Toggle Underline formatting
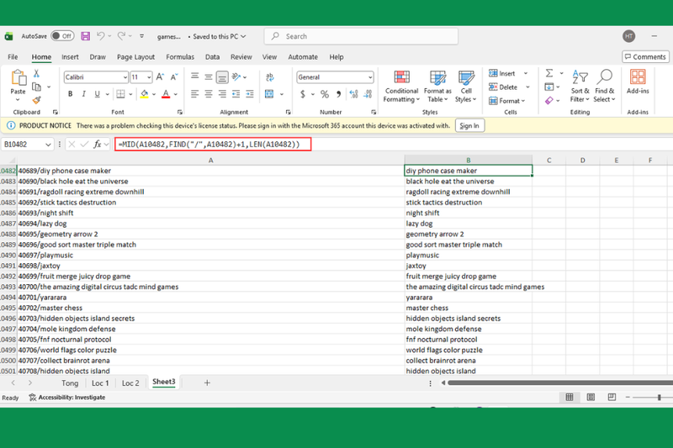 [x=98, y=94]
